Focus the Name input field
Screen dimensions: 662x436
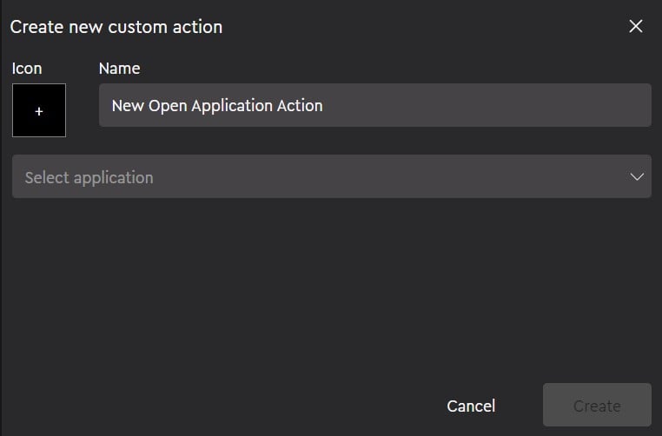tap(374, 105)
